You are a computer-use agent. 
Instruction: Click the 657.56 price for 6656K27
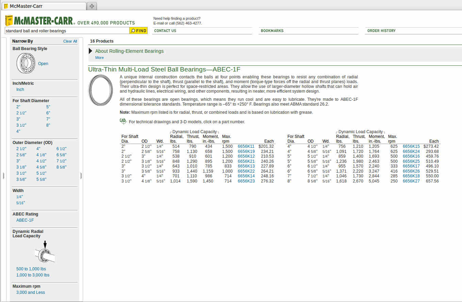(x=432, y=181)
